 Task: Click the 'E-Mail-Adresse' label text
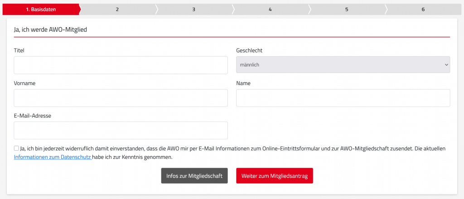[33, 116]
